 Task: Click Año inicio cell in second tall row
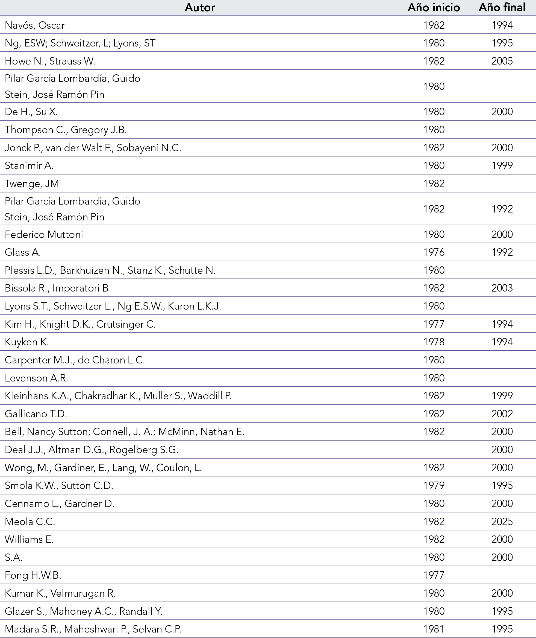[x=434, y=209]
